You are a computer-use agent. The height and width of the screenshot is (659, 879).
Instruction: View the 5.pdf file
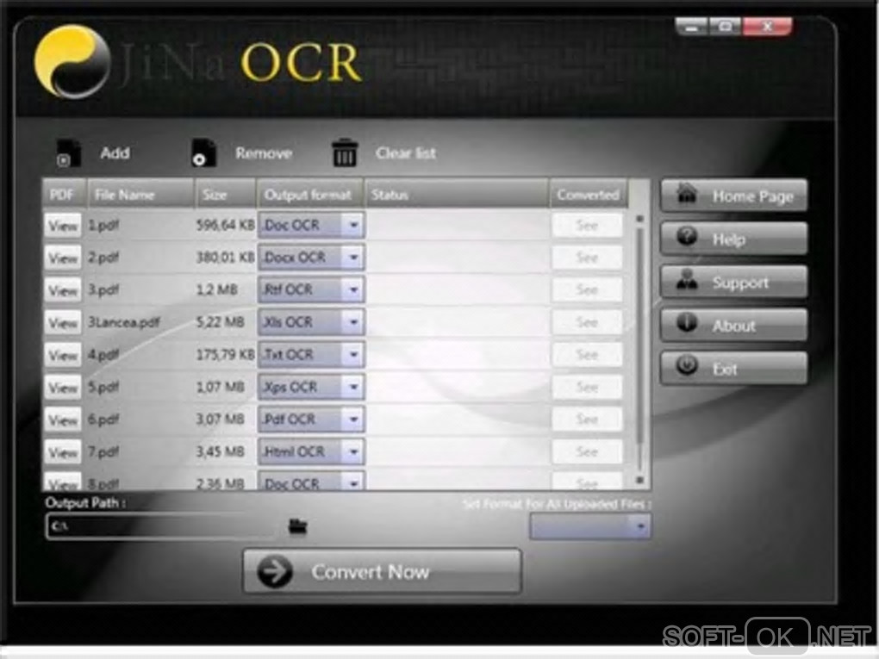(x=63, y=388)
